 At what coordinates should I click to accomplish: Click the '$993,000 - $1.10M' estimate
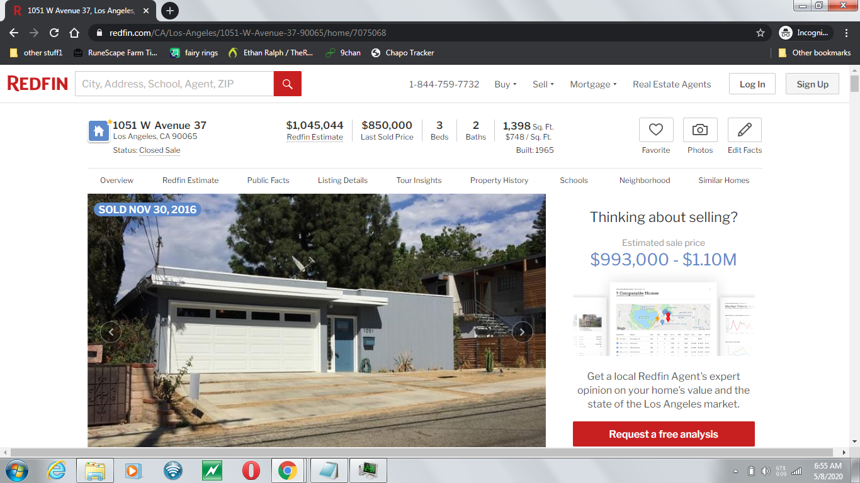pyautogui.click(x=664, y=259)
